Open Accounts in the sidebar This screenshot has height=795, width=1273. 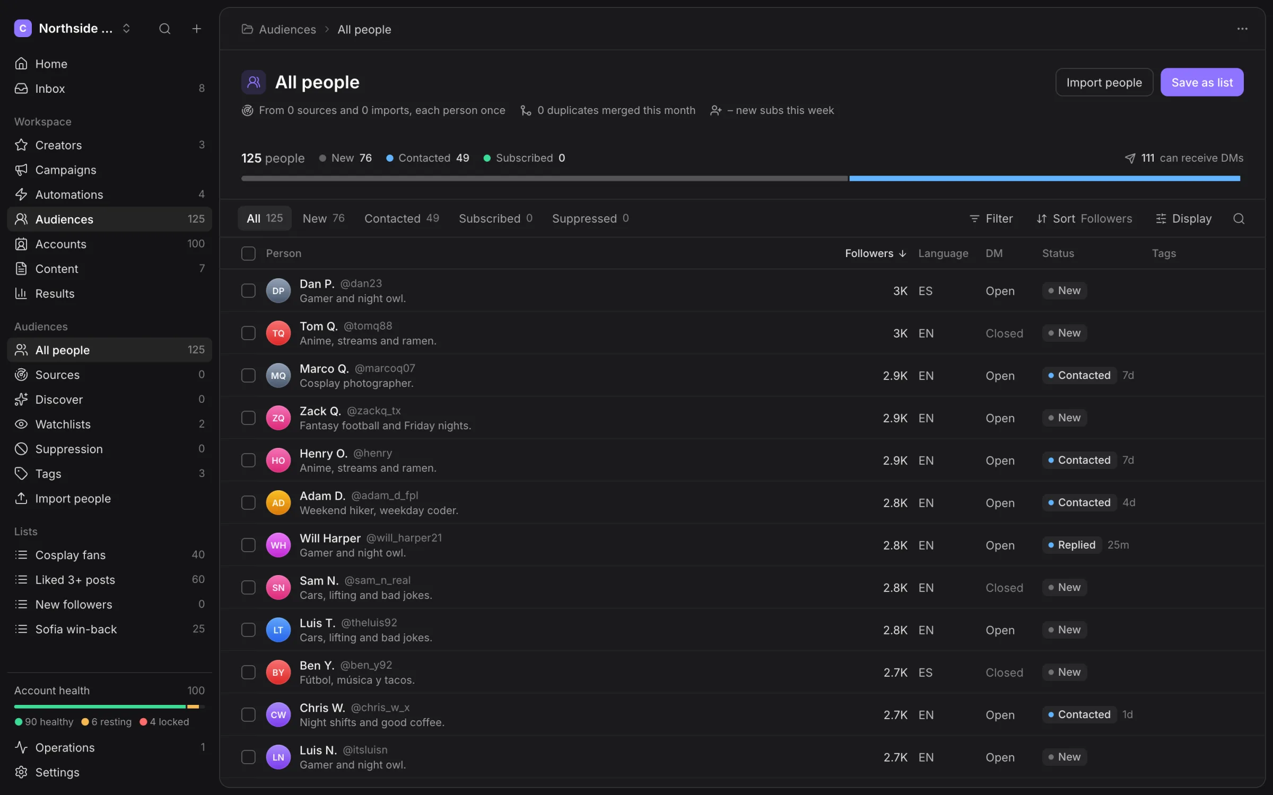click(109, 244)
